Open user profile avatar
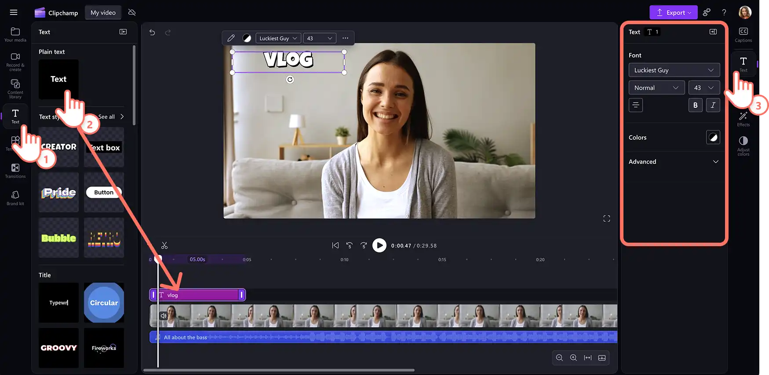 [x=745, y=12]
